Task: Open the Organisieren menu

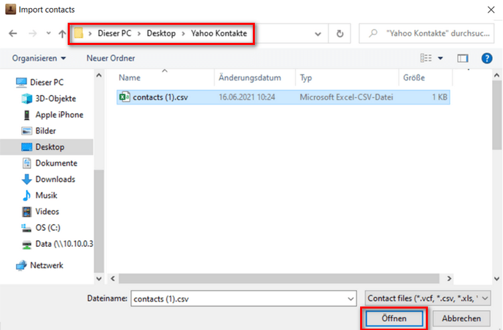Action: (39, 58)
